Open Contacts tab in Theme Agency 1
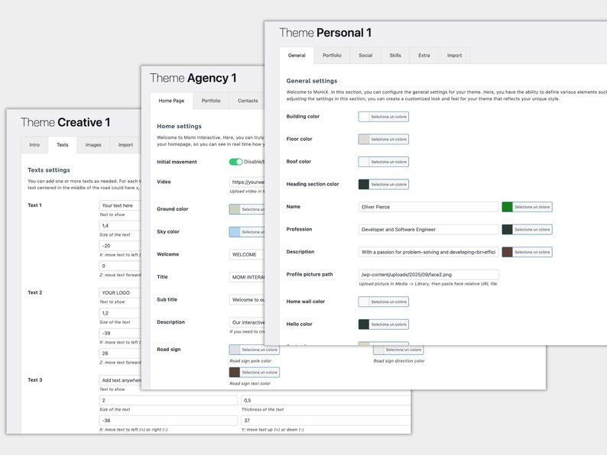The width and height of the screenshot is (607, 455). tap(248, 101)
